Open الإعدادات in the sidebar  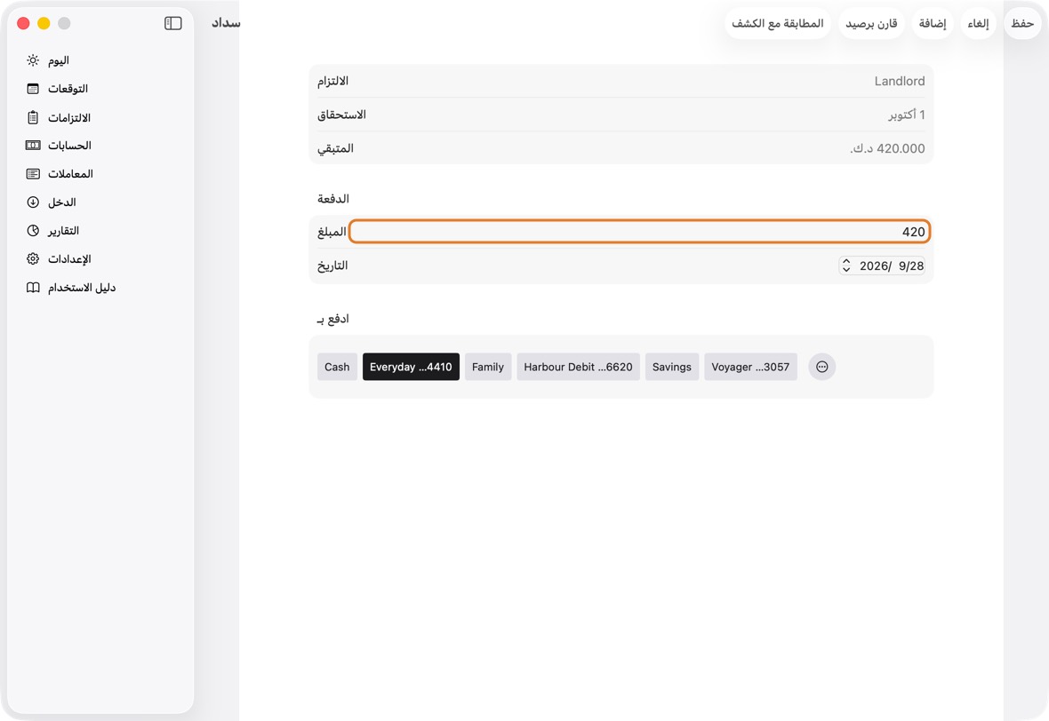click(x=100, y=258)
